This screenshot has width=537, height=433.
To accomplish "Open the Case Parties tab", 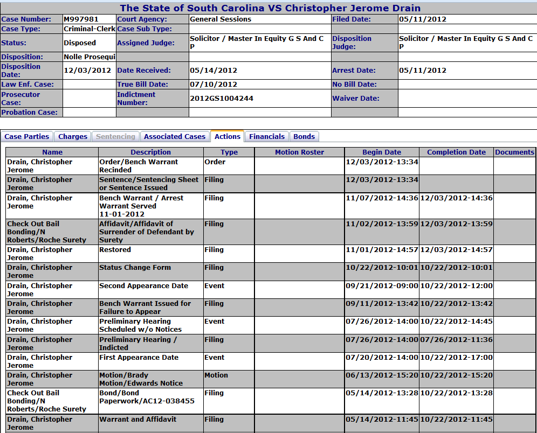I will pyautogui.click(x=27, y=136).
